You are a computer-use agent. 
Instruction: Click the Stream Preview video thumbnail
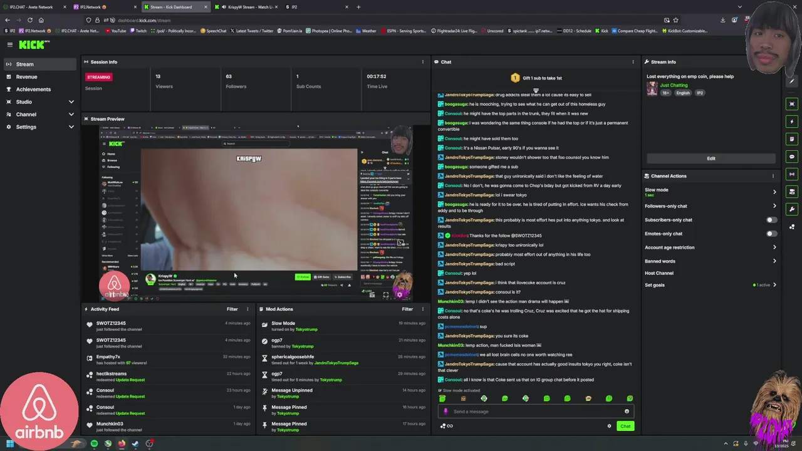(256, 214)
